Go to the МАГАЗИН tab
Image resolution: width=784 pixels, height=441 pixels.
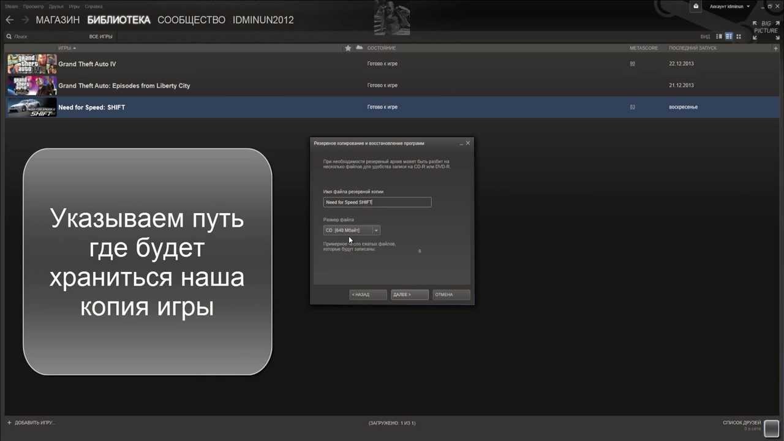coord(58,20)
